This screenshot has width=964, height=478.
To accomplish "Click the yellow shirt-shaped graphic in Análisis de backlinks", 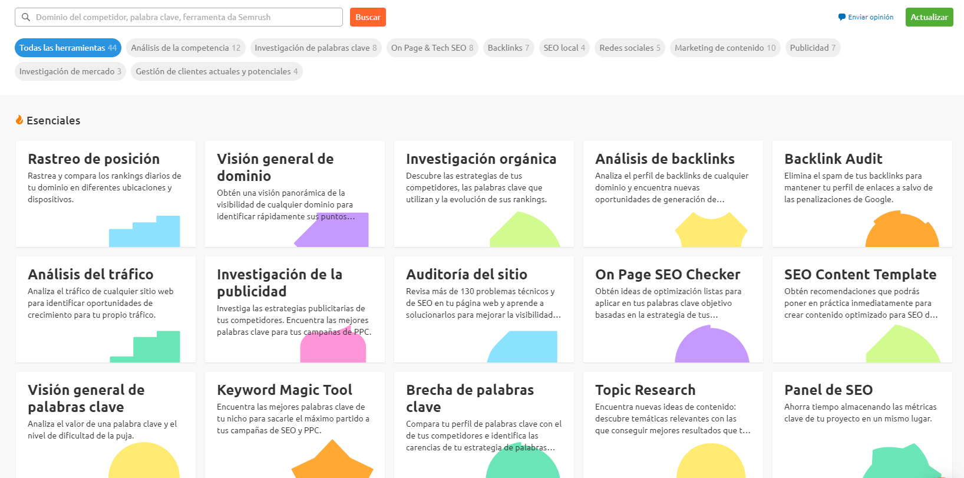I will click(x=711, y=232).
